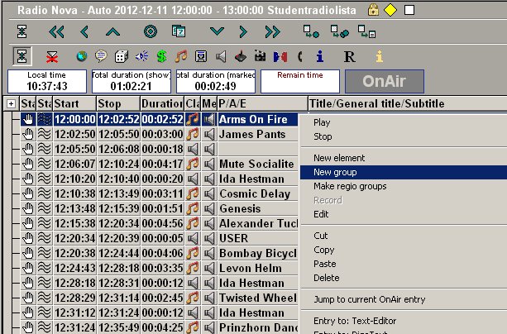
Task: Click the Local time display field
Action: point(47,81)
